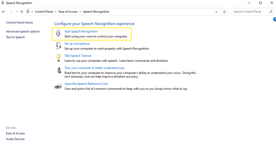Open Audio Devices under See also
This screenshot has width=276, height=144.
(x=15, y=139)
